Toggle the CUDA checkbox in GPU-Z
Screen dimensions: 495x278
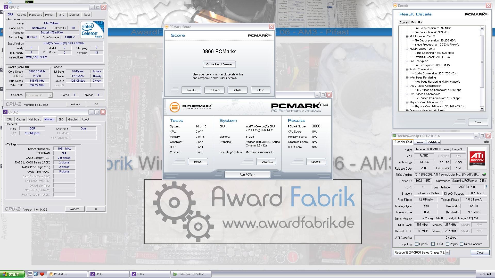point(433,244)
